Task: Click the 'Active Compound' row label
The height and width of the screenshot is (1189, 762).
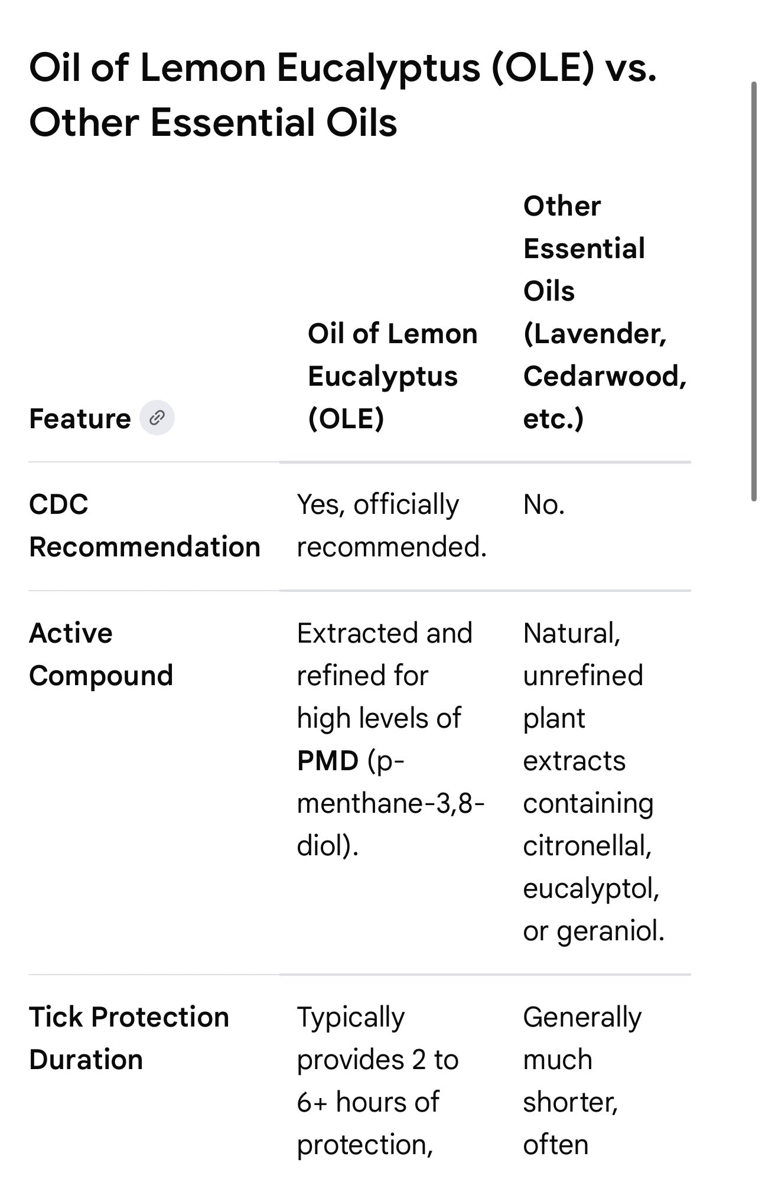Action: [101, 654]
